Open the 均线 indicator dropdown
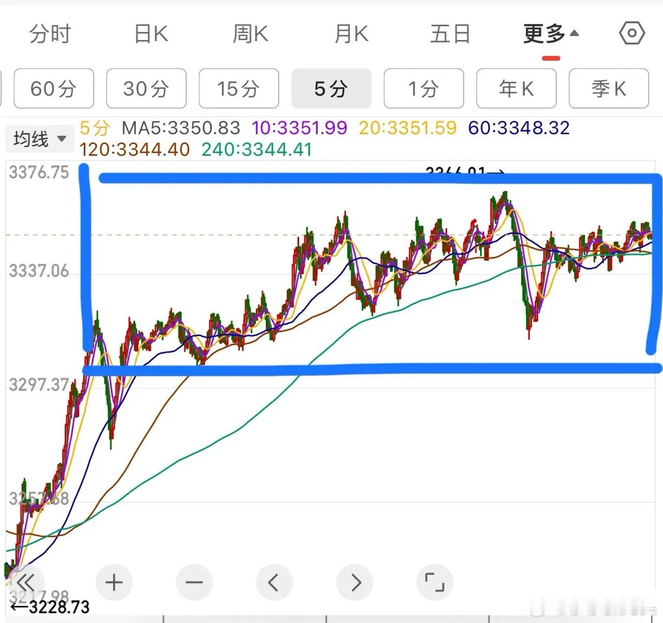Viewport: 663px width, 623px height. [40, 139]
